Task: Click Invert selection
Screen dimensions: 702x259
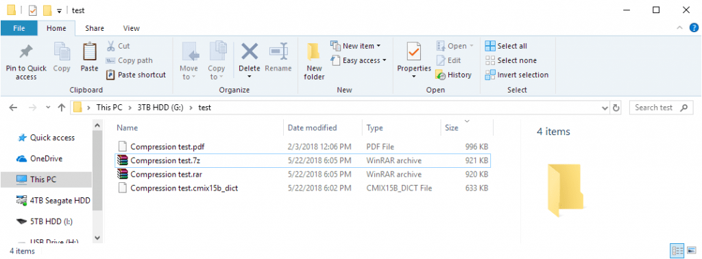Action: tap(517, 75)
